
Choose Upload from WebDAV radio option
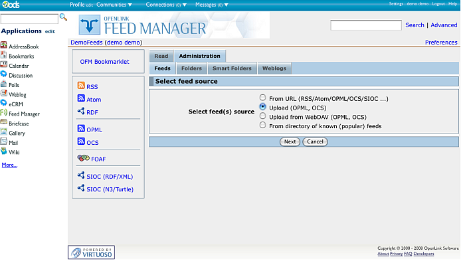point(263,116)
